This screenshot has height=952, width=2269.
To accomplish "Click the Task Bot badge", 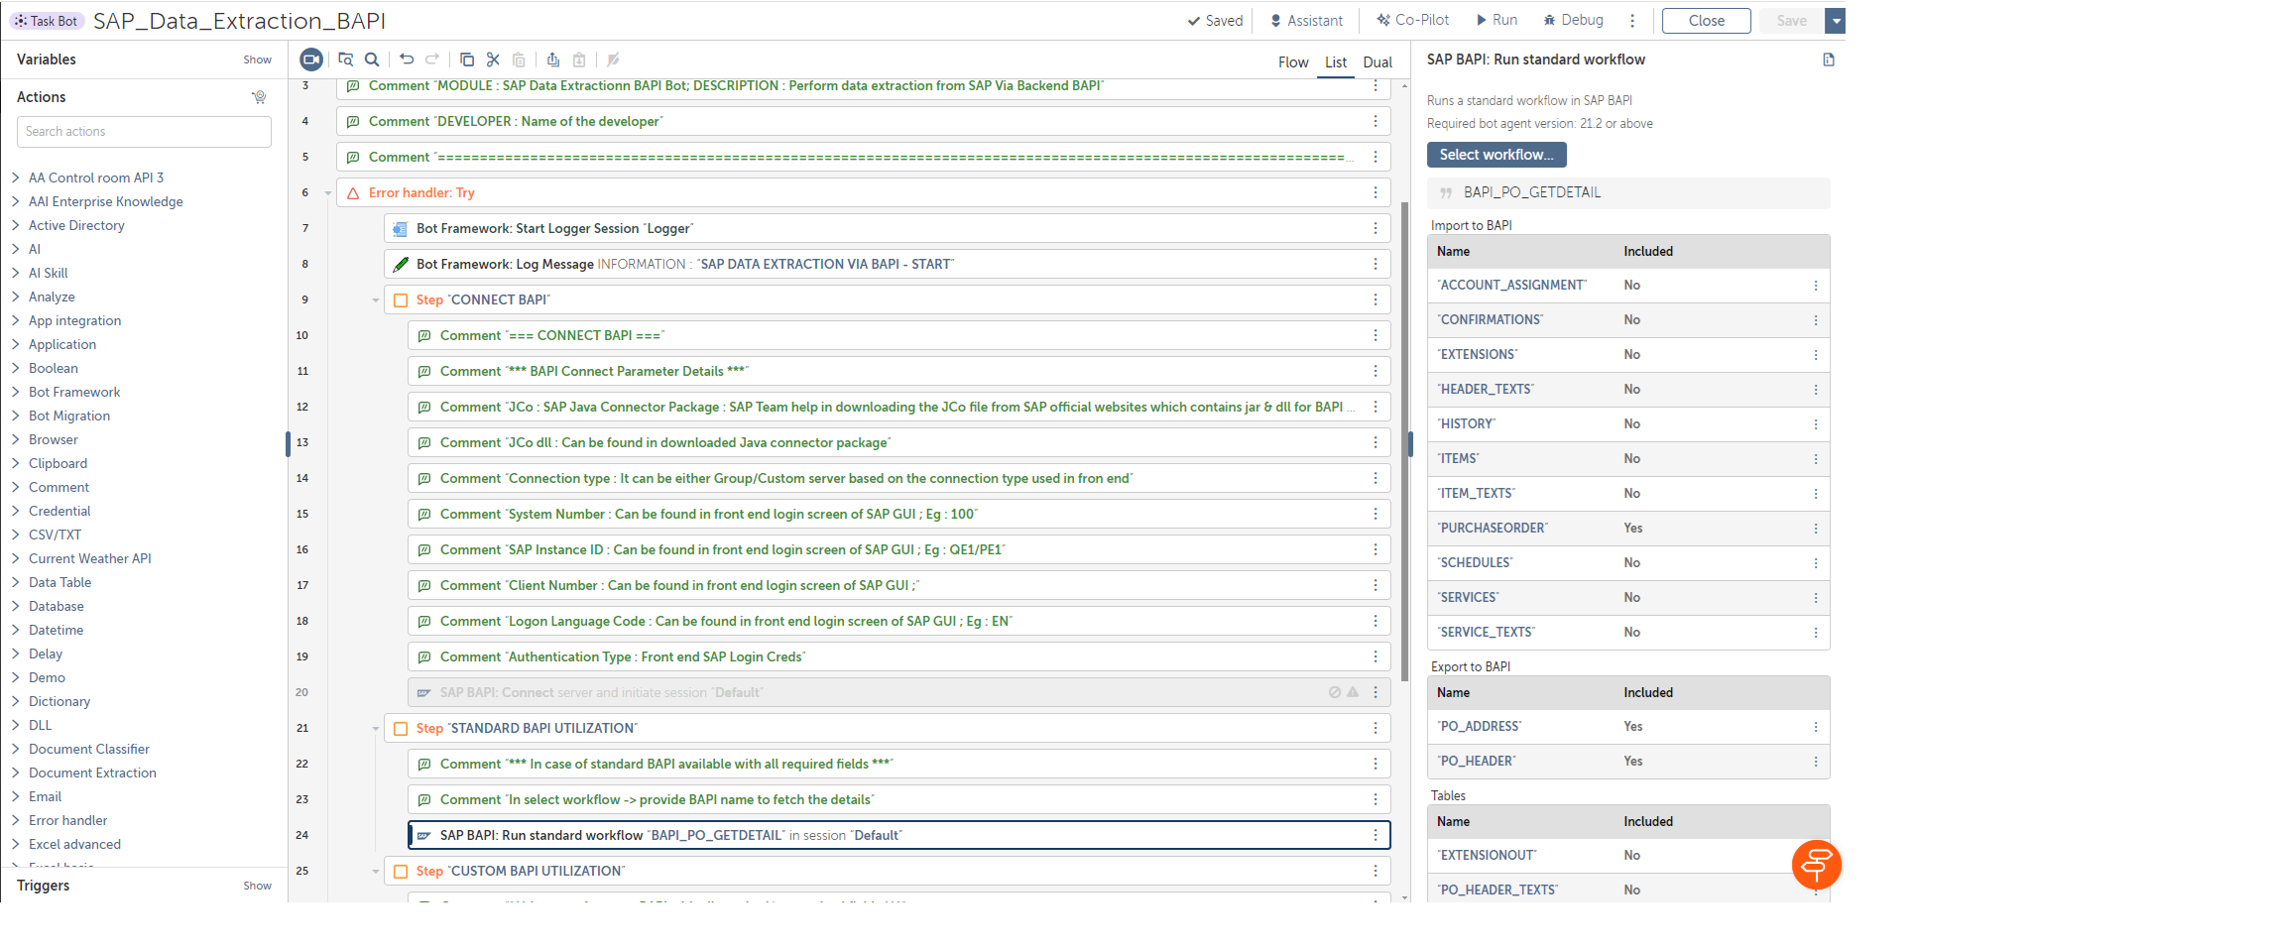I will [47, 21].
